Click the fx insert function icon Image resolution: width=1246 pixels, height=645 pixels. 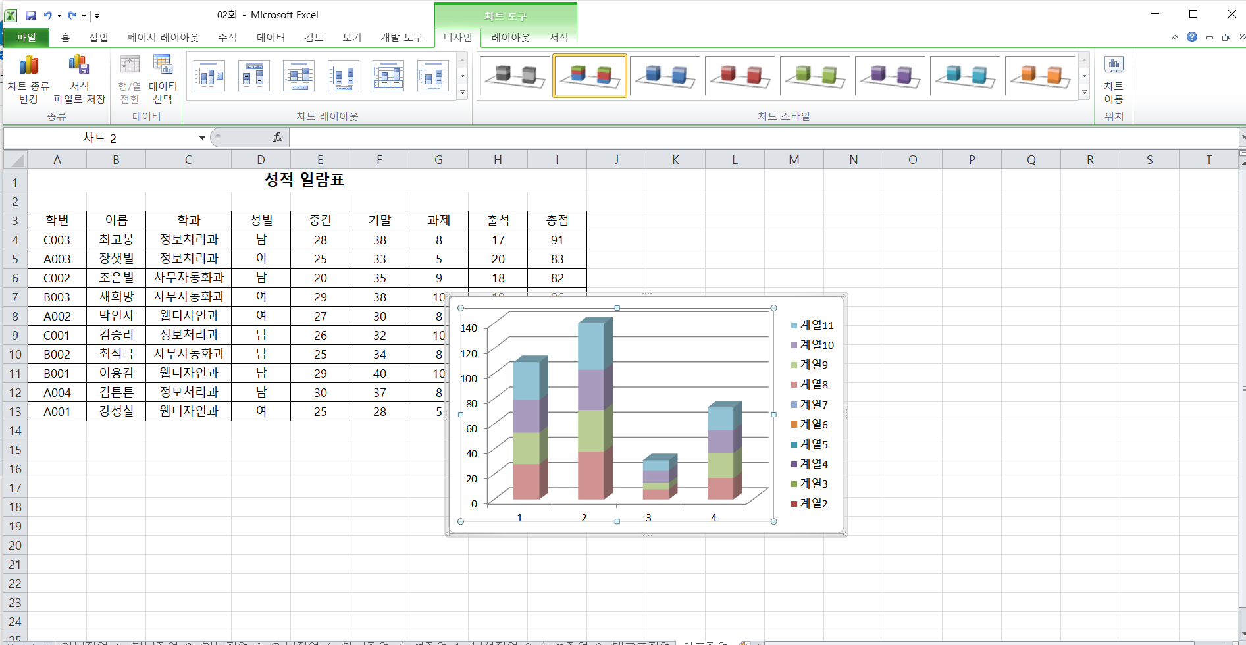pyautogui.click(x=278, y=138)
